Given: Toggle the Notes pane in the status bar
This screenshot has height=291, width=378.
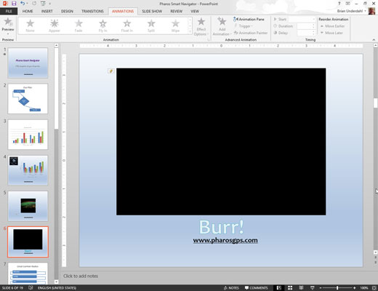Looking at the screenshot, I should 231,288.
